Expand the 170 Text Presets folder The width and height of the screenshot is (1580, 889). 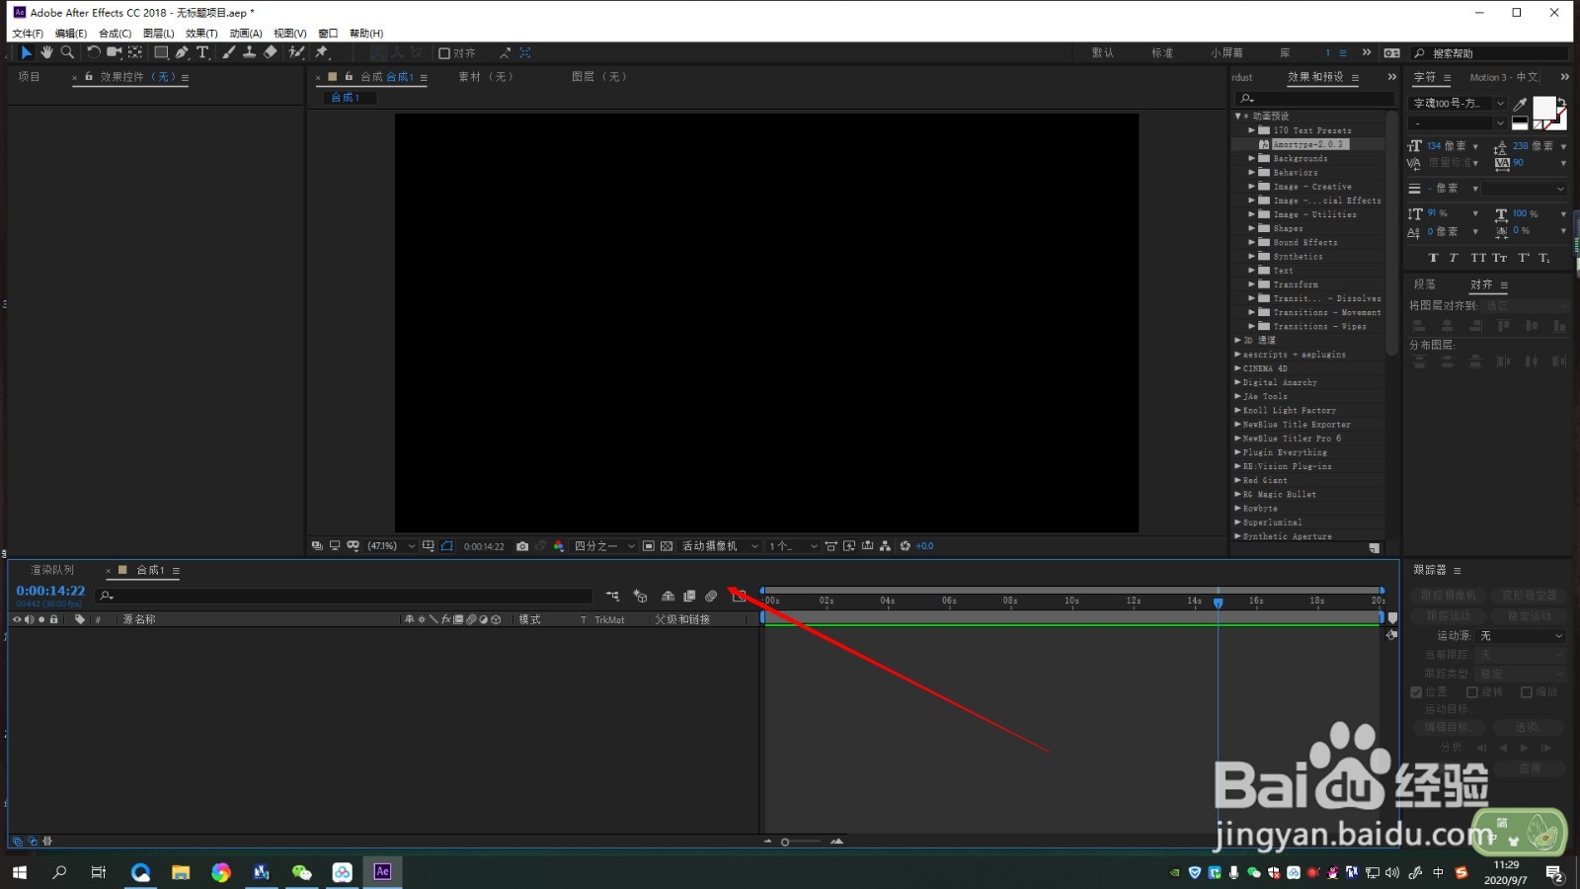click(1252, 130)
